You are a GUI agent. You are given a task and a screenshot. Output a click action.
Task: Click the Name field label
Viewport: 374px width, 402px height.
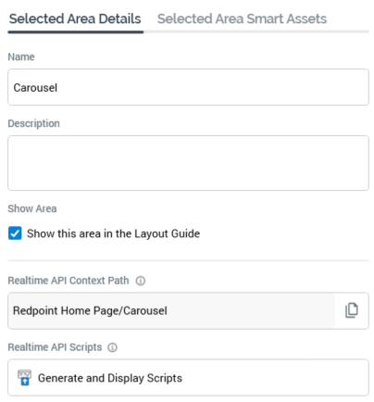coord(21,57)
